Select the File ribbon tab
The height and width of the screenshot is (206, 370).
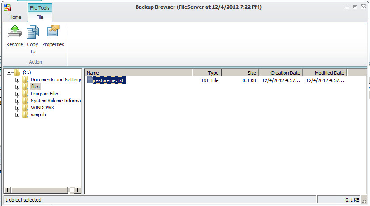click(x=40, y=17)
